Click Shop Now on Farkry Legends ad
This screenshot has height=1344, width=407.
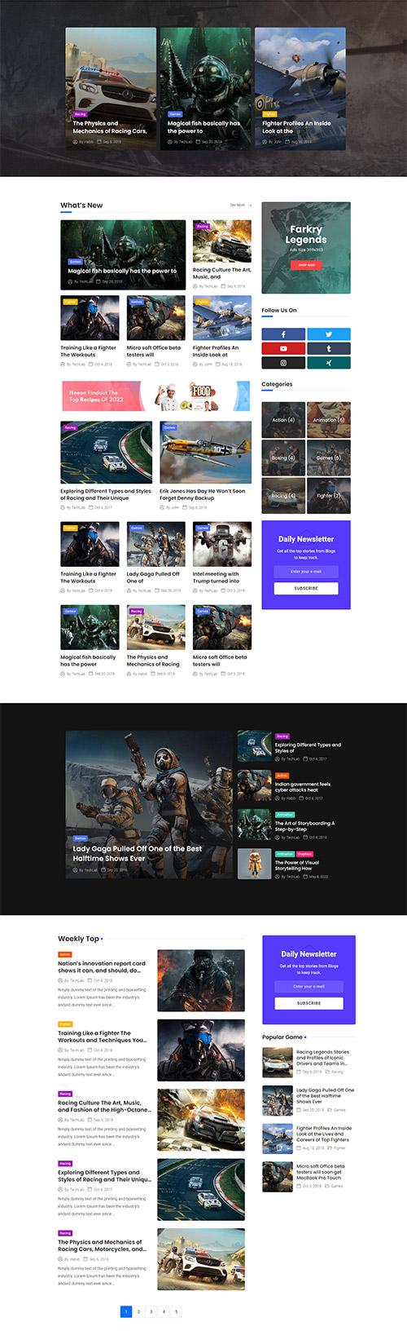[x=306, y=265]
